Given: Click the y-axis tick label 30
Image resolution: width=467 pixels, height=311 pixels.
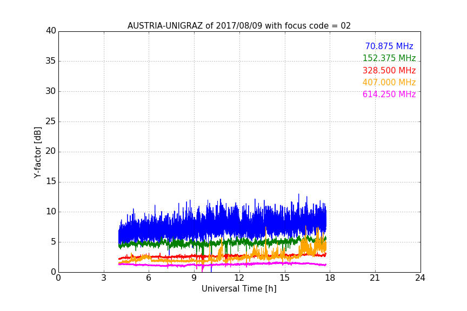Looking at the screenshot, I should (x=51, y=91).
